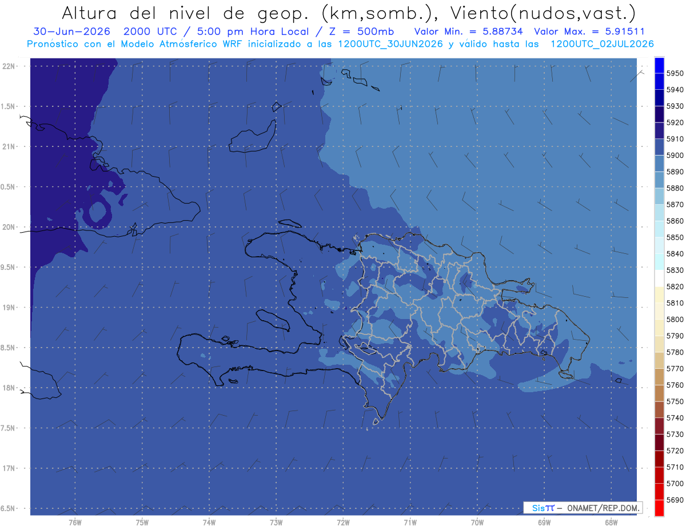Click '1200UTC_02JUL2026' valid-until text

602,44
